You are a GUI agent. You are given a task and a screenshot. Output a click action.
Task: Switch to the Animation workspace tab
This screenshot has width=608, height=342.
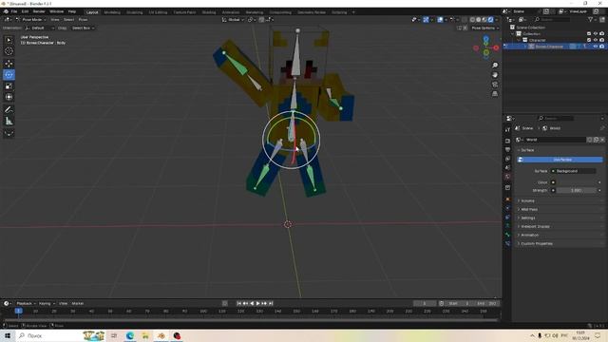(x=231, y=12)
